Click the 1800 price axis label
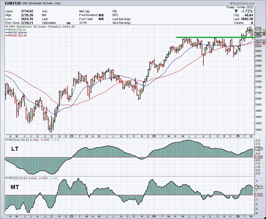The width and height of the screenshot is (266, 219). click(258, 130)
